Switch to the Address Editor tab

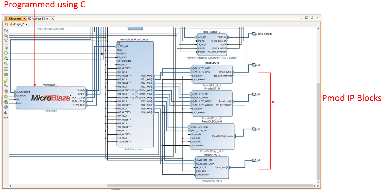coord(41,18)
